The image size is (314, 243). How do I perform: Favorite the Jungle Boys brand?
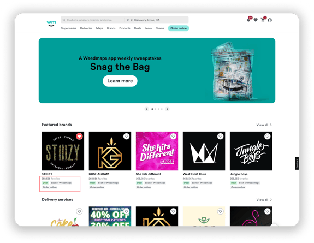point(268,136)
